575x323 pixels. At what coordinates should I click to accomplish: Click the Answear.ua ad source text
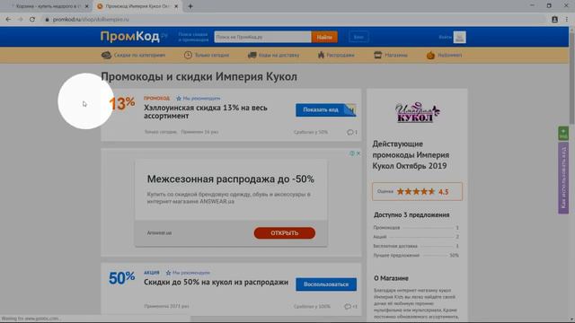159,233
